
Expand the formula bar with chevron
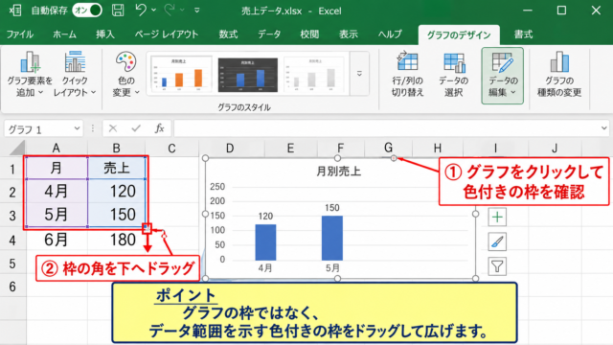604,127
